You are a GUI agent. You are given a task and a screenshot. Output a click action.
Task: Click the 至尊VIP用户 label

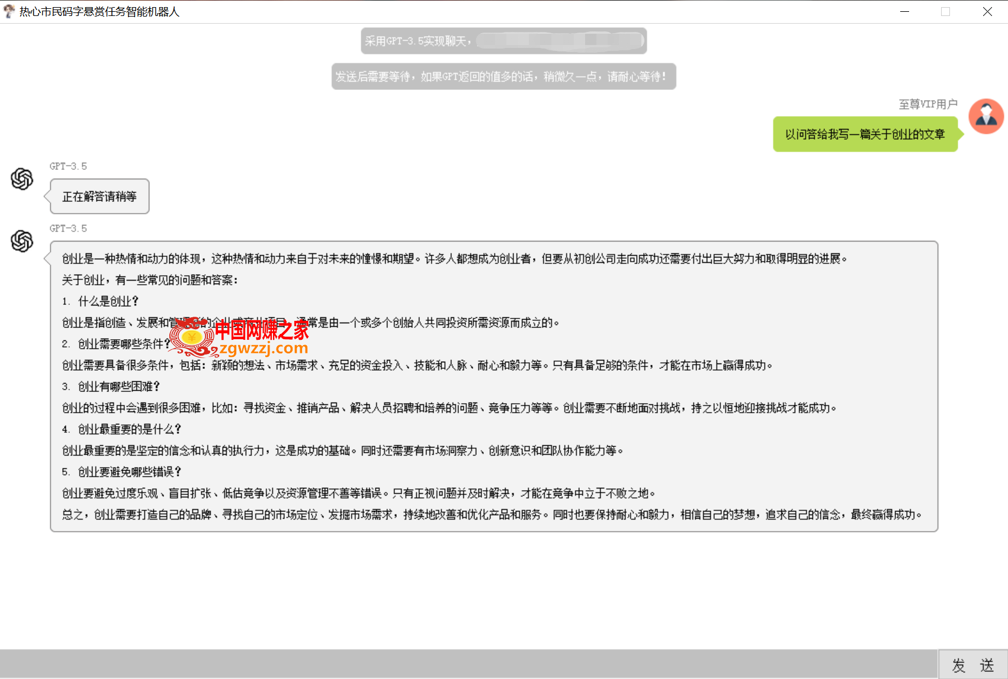pyautogui.click(x=928, y=104)
